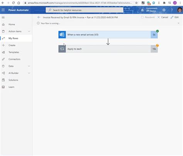This screenshot has width=183, height=156.
Task: Click the browser Home button
Action: click(19, 3)
